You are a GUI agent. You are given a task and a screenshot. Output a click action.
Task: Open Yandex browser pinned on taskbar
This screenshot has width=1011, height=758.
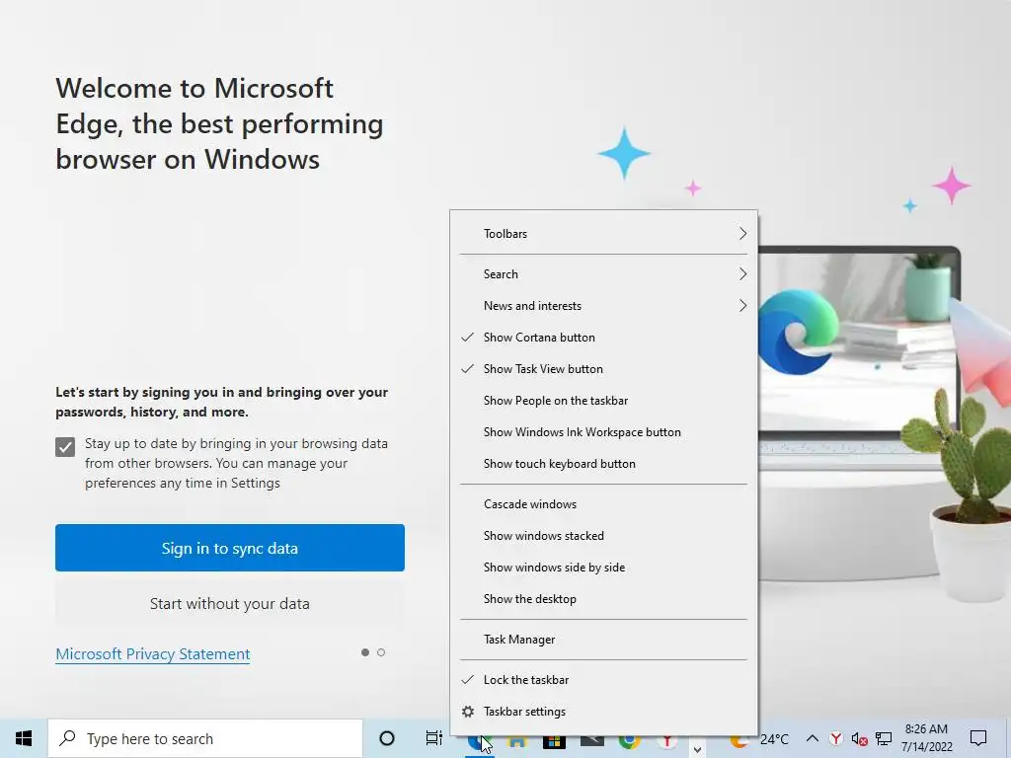click(666, 741)
